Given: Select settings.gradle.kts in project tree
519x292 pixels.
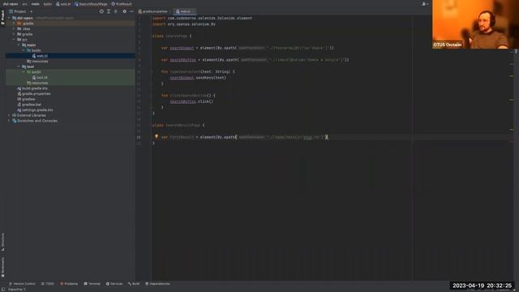Looking at the screenshot, I should pos(35,110).
